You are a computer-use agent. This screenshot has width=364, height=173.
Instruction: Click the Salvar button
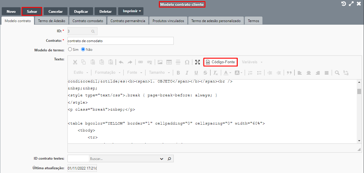[x=32, y=11]
